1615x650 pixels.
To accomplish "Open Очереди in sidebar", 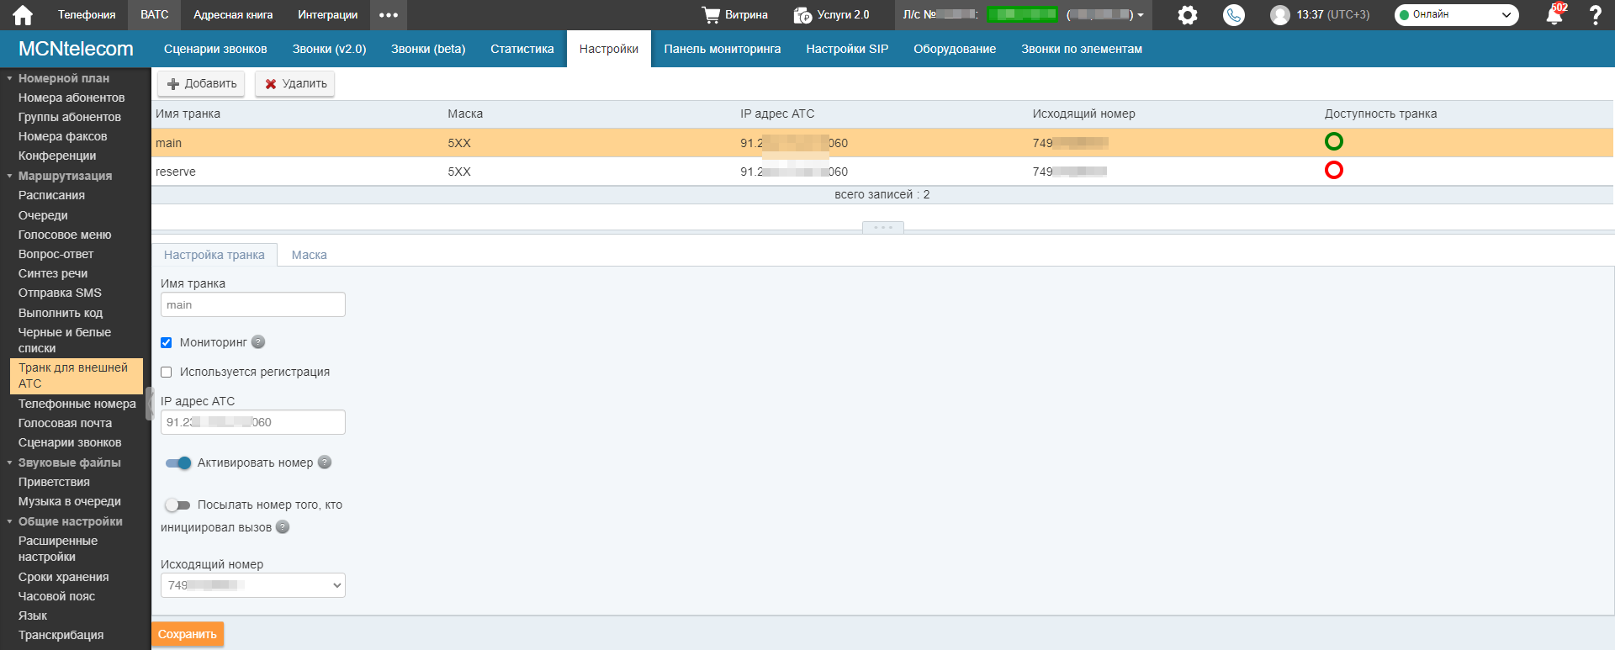I will (43, 215).
